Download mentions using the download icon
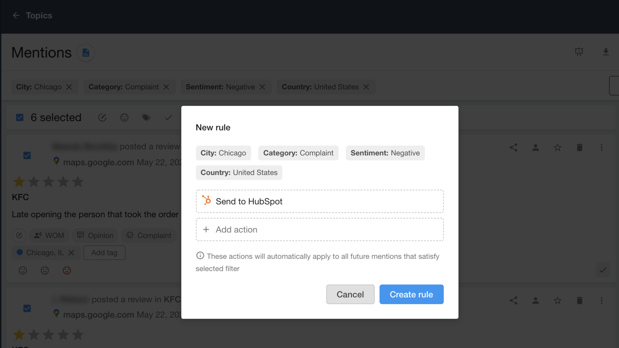Image resolution: width=619 pixels, height=348 pixels. (x=606, y=52)
